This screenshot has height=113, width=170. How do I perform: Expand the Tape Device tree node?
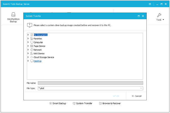[28, 46]
